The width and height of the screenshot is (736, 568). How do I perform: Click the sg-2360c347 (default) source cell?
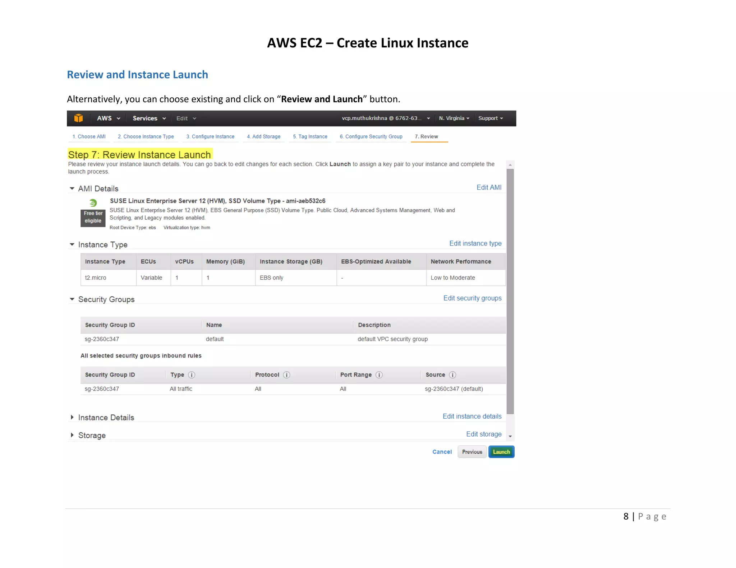click(x=454, y=389)
